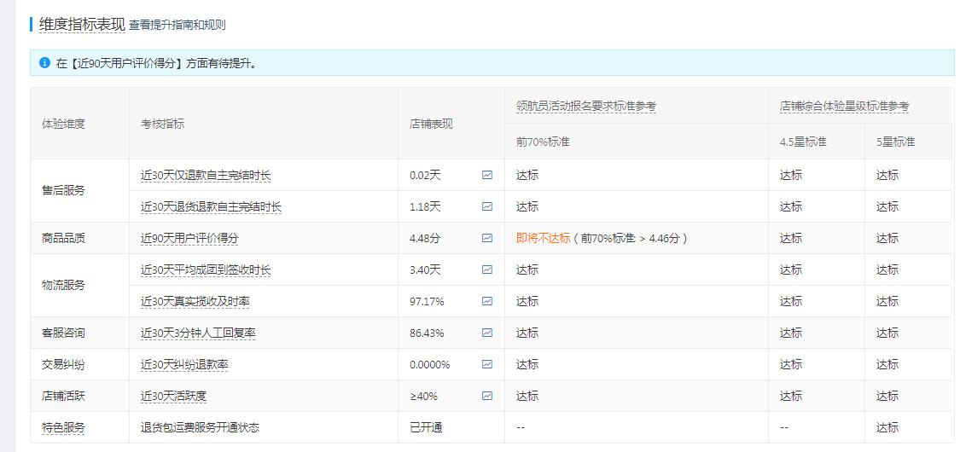This screenshot has height=452, width=966.
Task: Select 已开通 status cell
Action: tap(426, 427)
